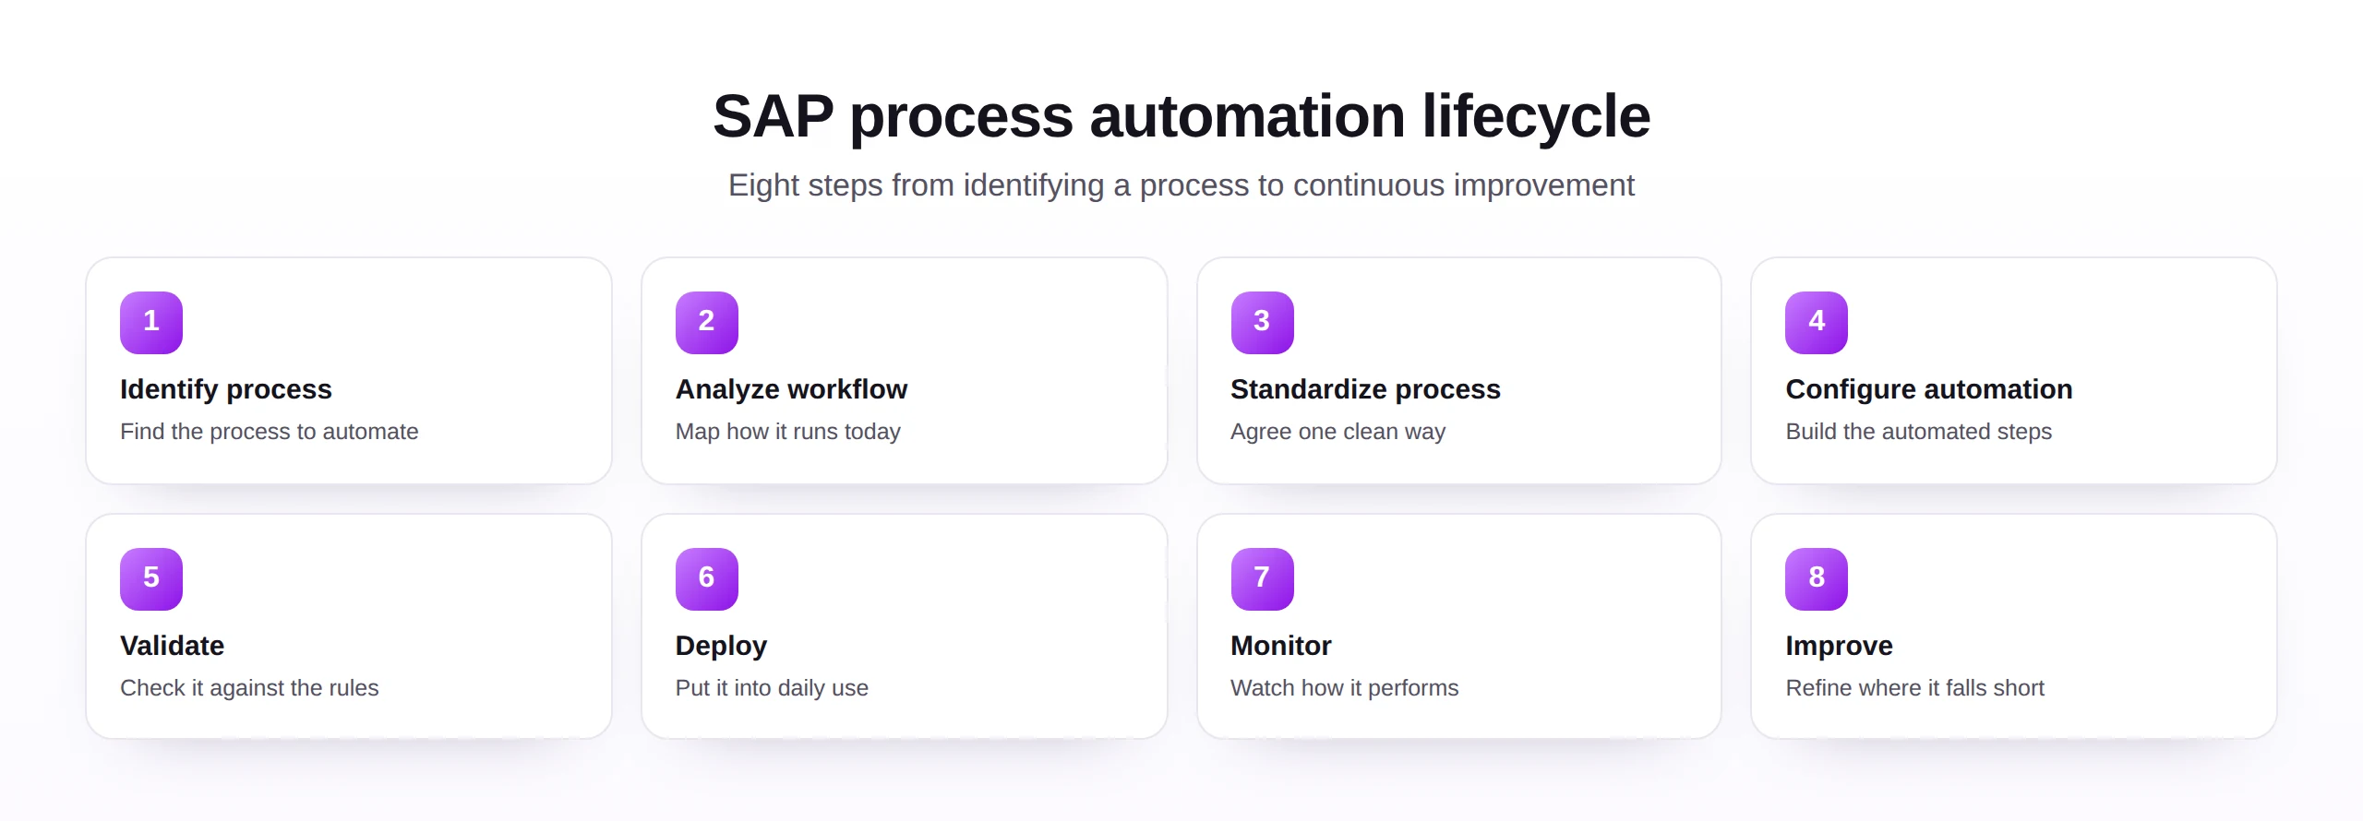Select the 'Standardize process' card title
Image resolution: width=2363 pixels, height=821 pixels.
(1366, 389)
